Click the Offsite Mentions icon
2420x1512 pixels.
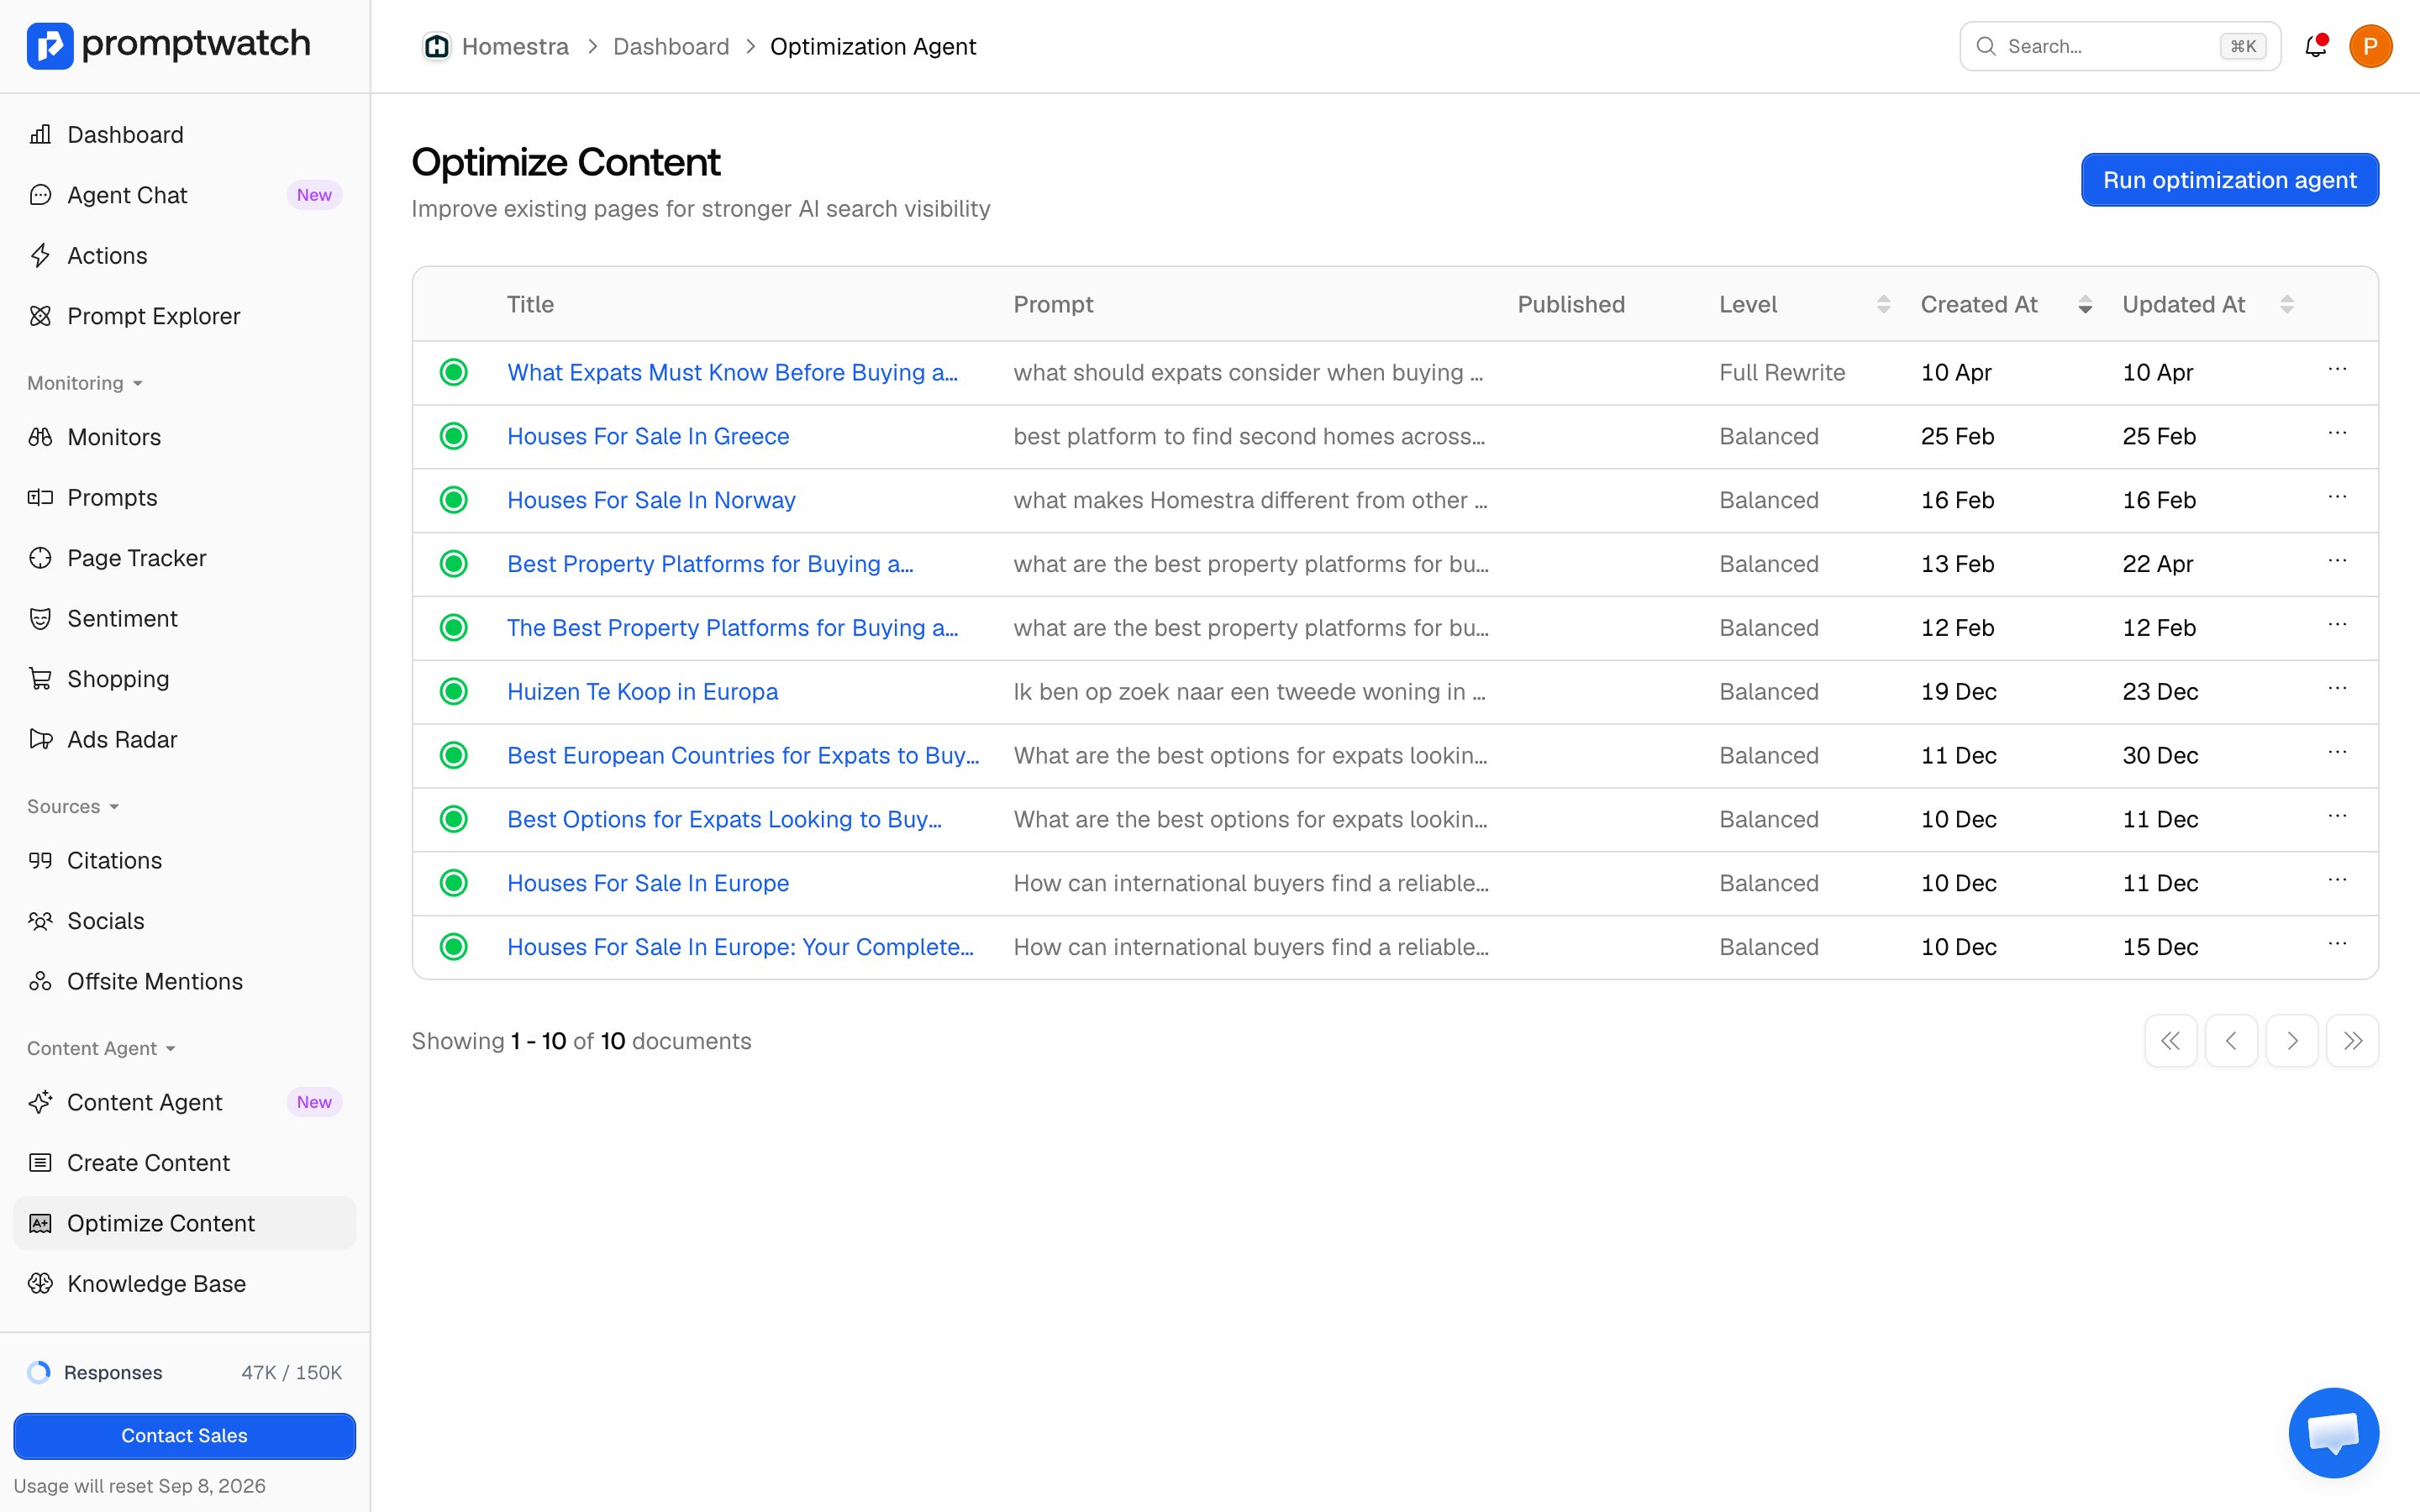(40, 982)
